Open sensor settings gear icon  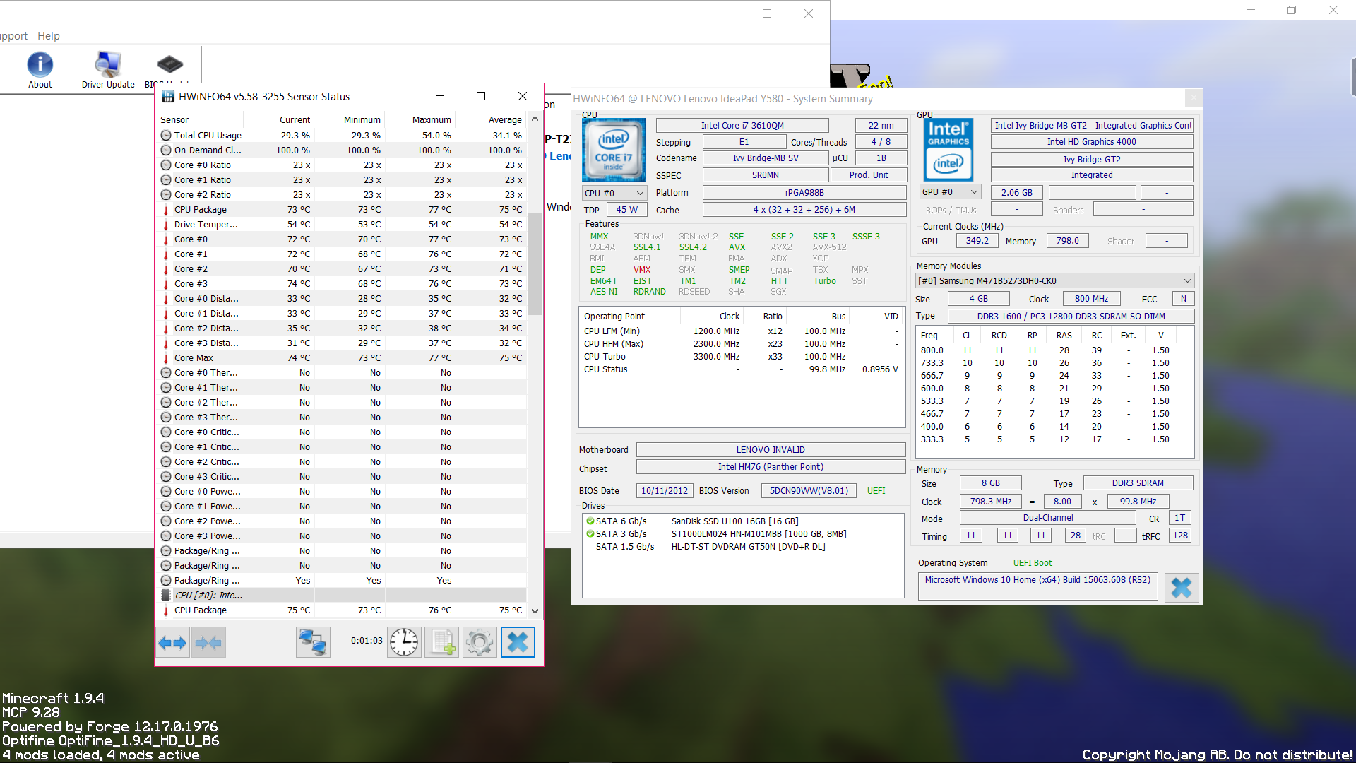[x=480, y=642]
